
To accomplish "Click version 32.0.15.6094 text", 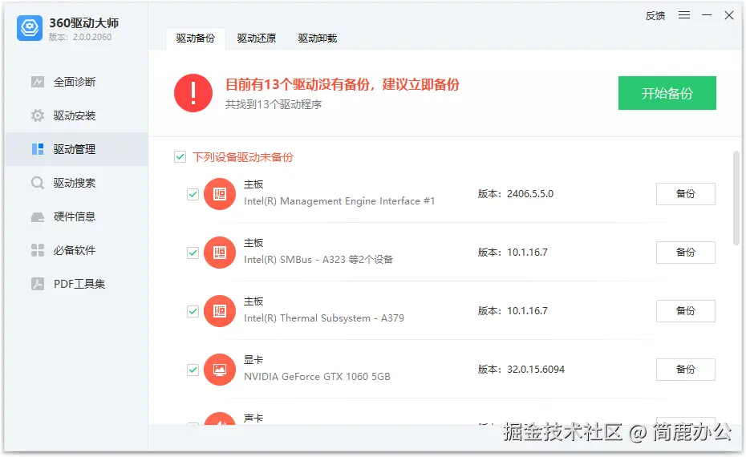I will pyautogui.click(x=536, y=370).
